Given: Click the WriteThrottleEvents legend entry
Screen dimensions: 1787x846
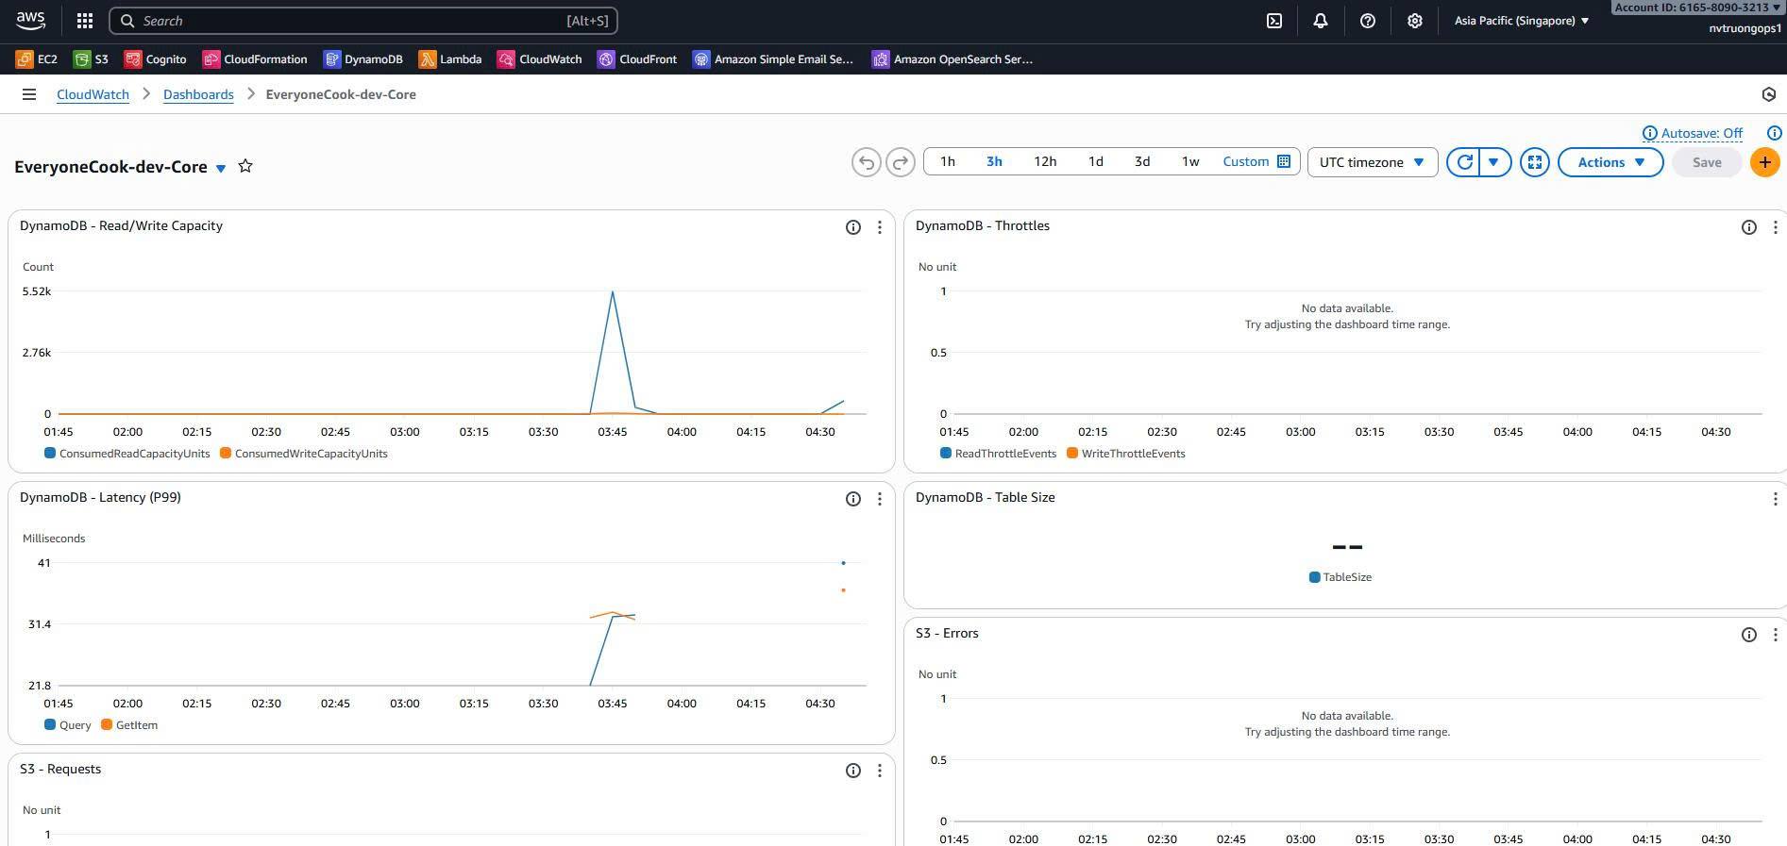Looking at the screenshot, I should pos(1126,454).
